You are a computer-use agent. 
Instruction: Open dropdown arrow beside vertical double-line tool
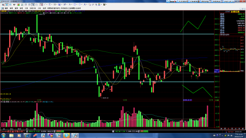coord(57,5)
